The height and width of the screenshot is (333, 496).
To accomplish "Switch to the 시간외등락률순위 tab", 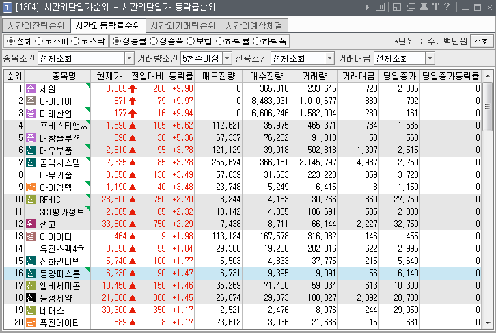I will 107,25.
